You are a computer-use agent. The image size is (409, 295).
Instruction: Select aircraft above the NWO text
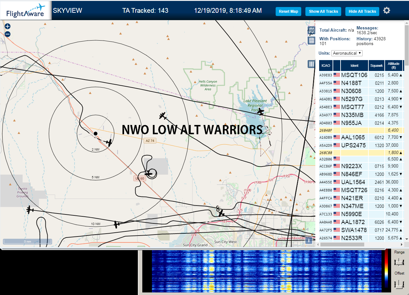pyautogui.click(x=163, y=116)
